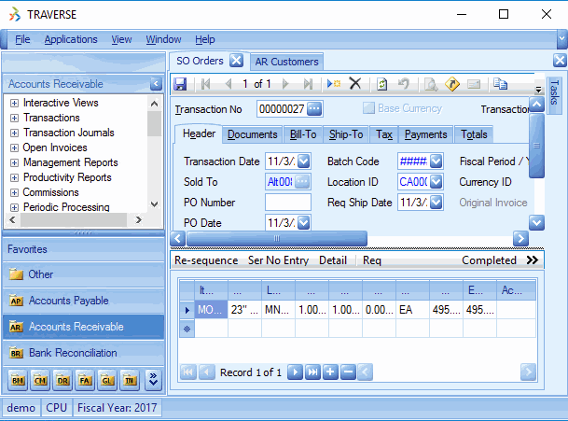This screenshot has height=421, width=568.
Task: Go to previous record in SO Orders toolbar
Action: point(229,84)
